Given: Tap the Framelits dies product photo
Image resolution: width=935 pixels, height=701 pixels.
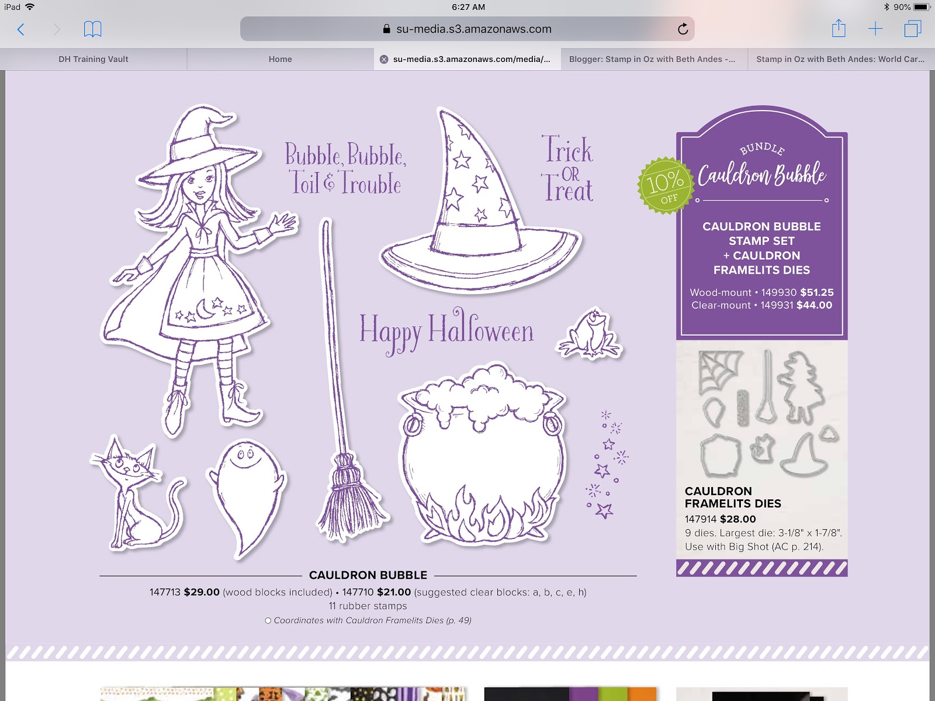Looking at the screenshot, I should 761,412.
